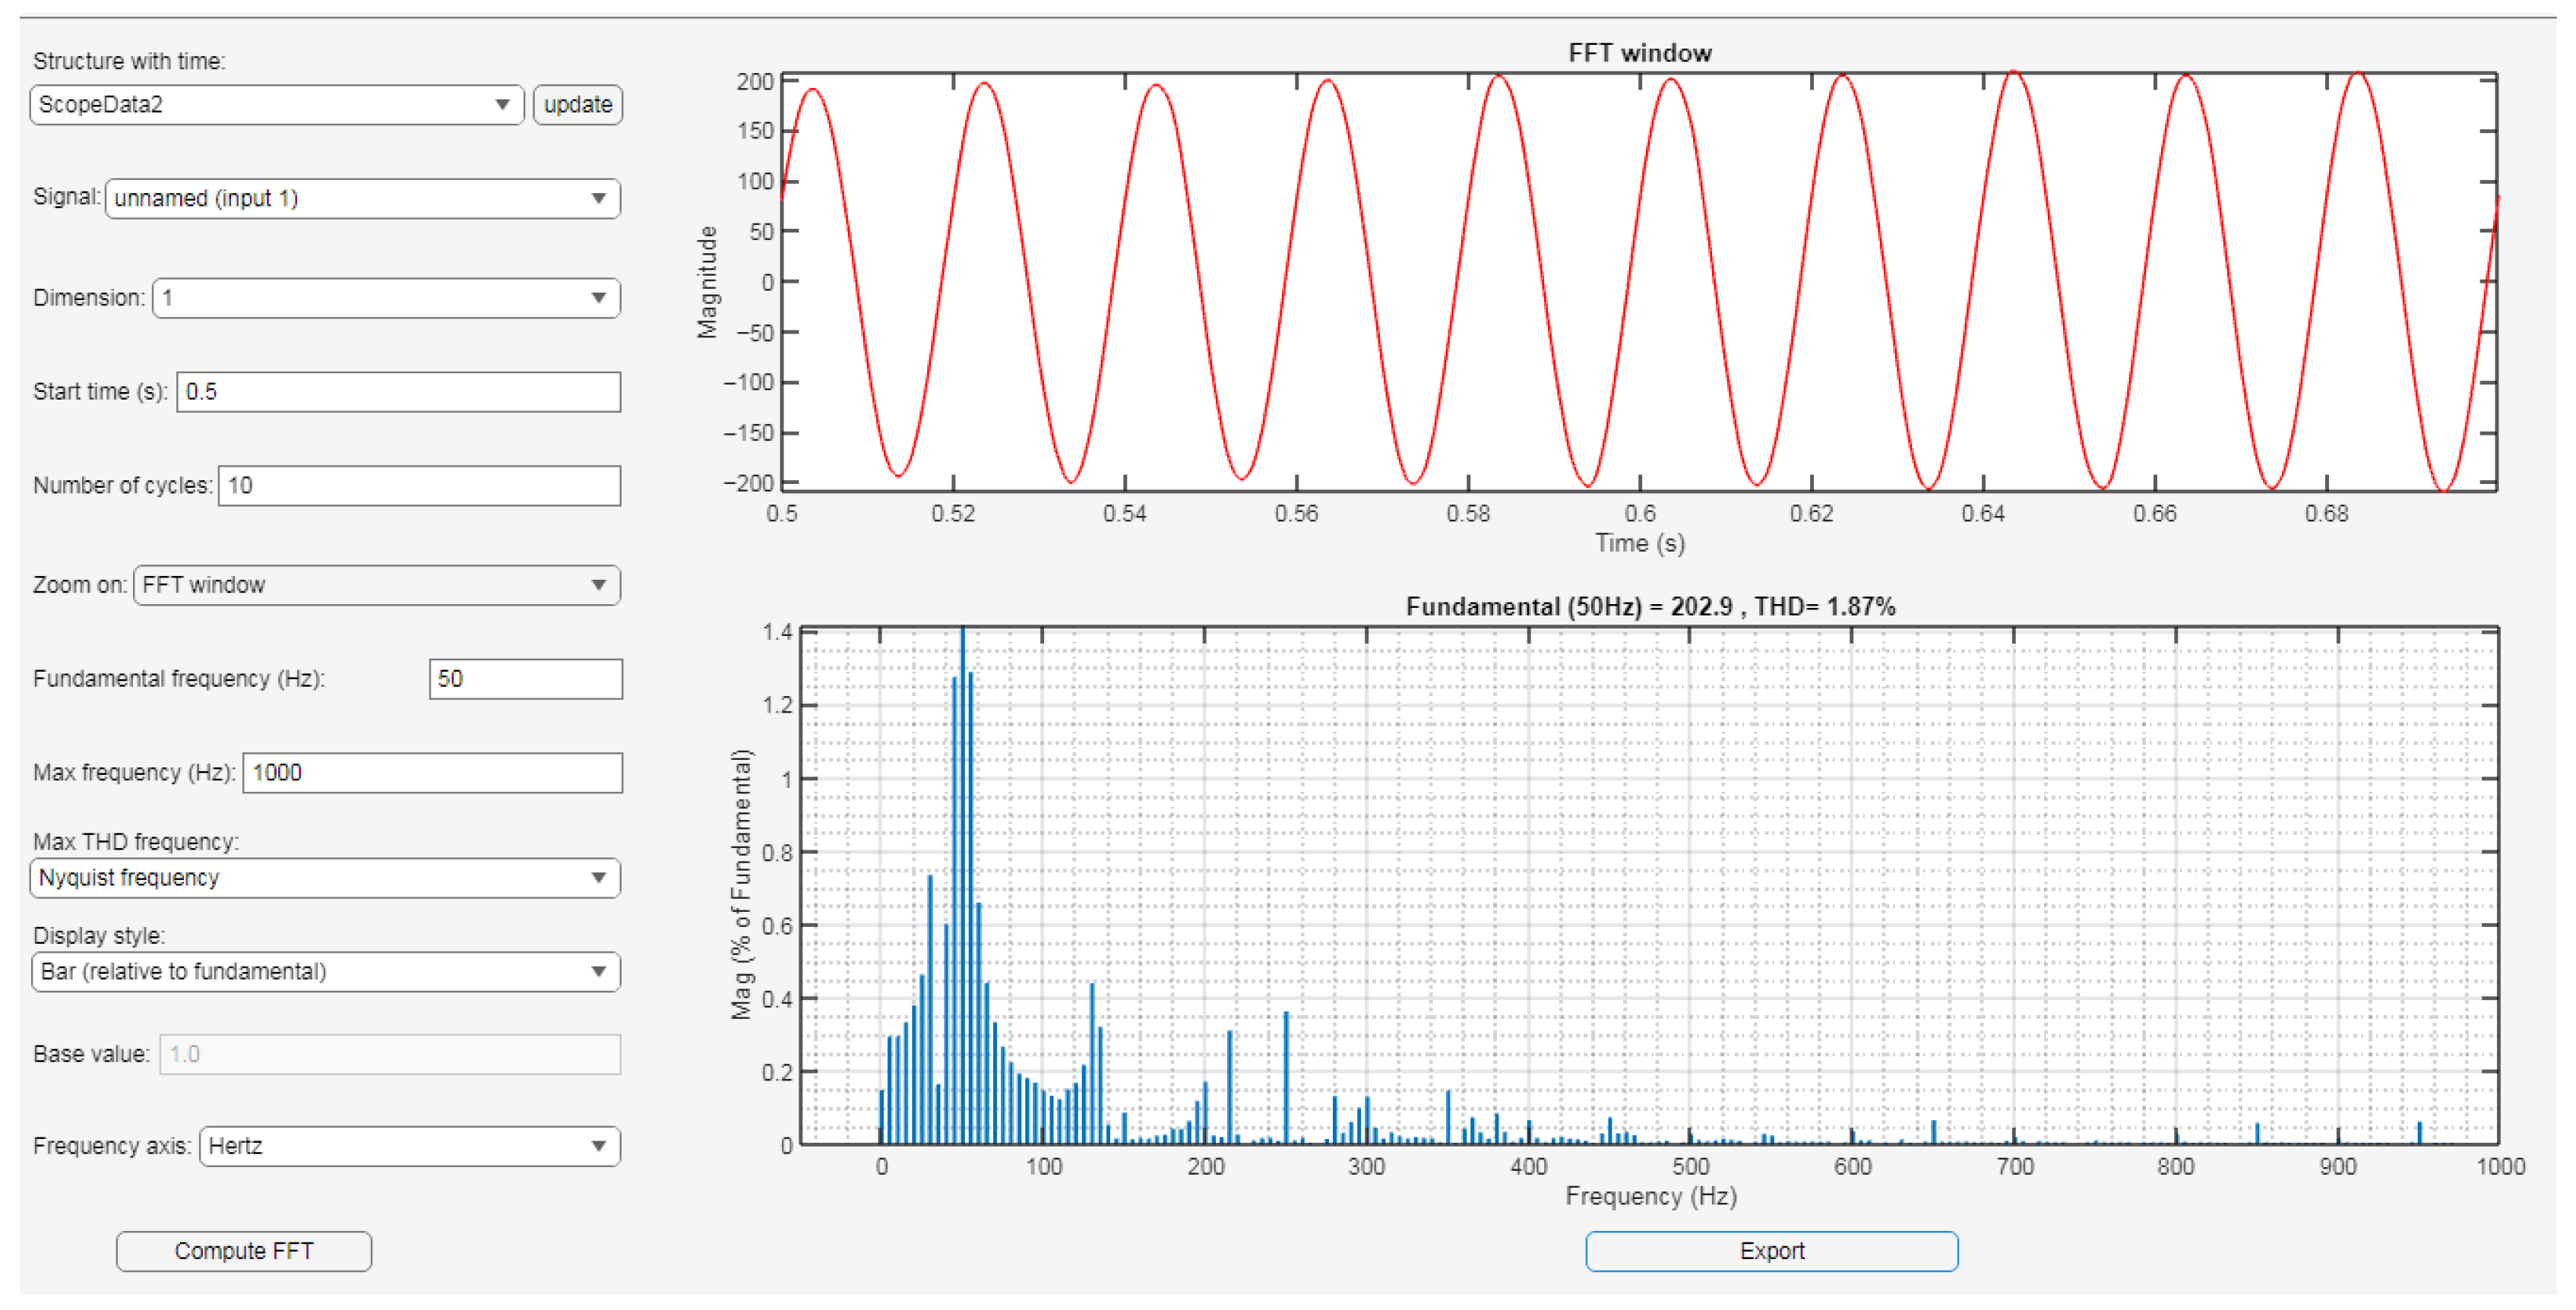
Task: Open the Frequency axis dropdown
Action: 409,1146
